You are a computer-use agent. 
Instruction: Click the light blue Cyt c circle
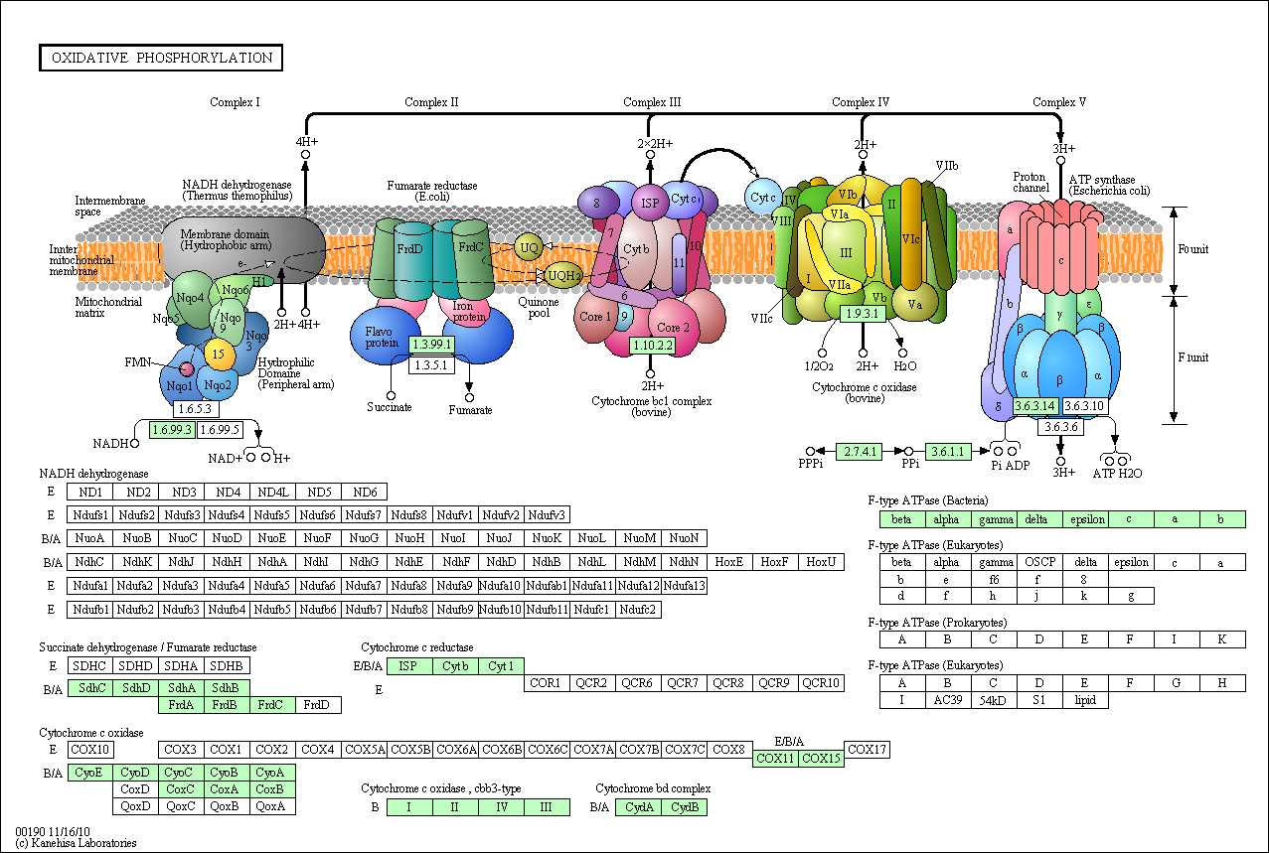coord(762,198)
